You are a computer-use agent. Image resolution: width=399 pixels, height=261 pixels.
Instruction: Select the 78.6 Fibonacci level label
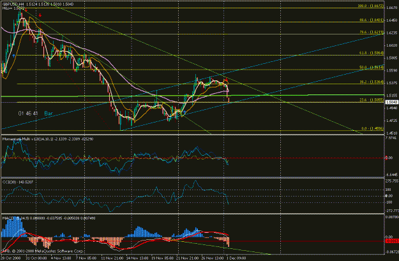pyautogui.click(x=372, y=32)
